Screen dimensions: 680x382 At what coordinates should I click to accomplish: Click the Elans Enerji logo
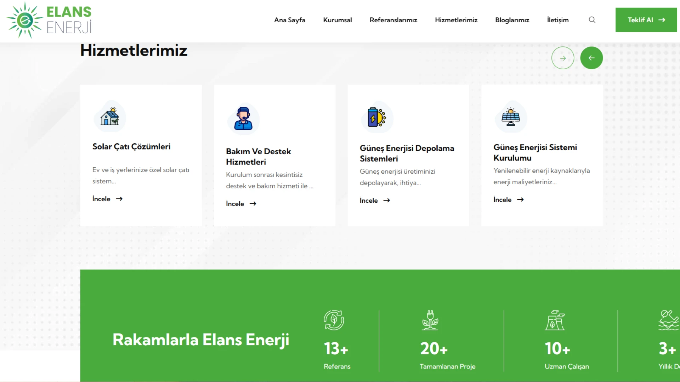click(x=49, y=20)
